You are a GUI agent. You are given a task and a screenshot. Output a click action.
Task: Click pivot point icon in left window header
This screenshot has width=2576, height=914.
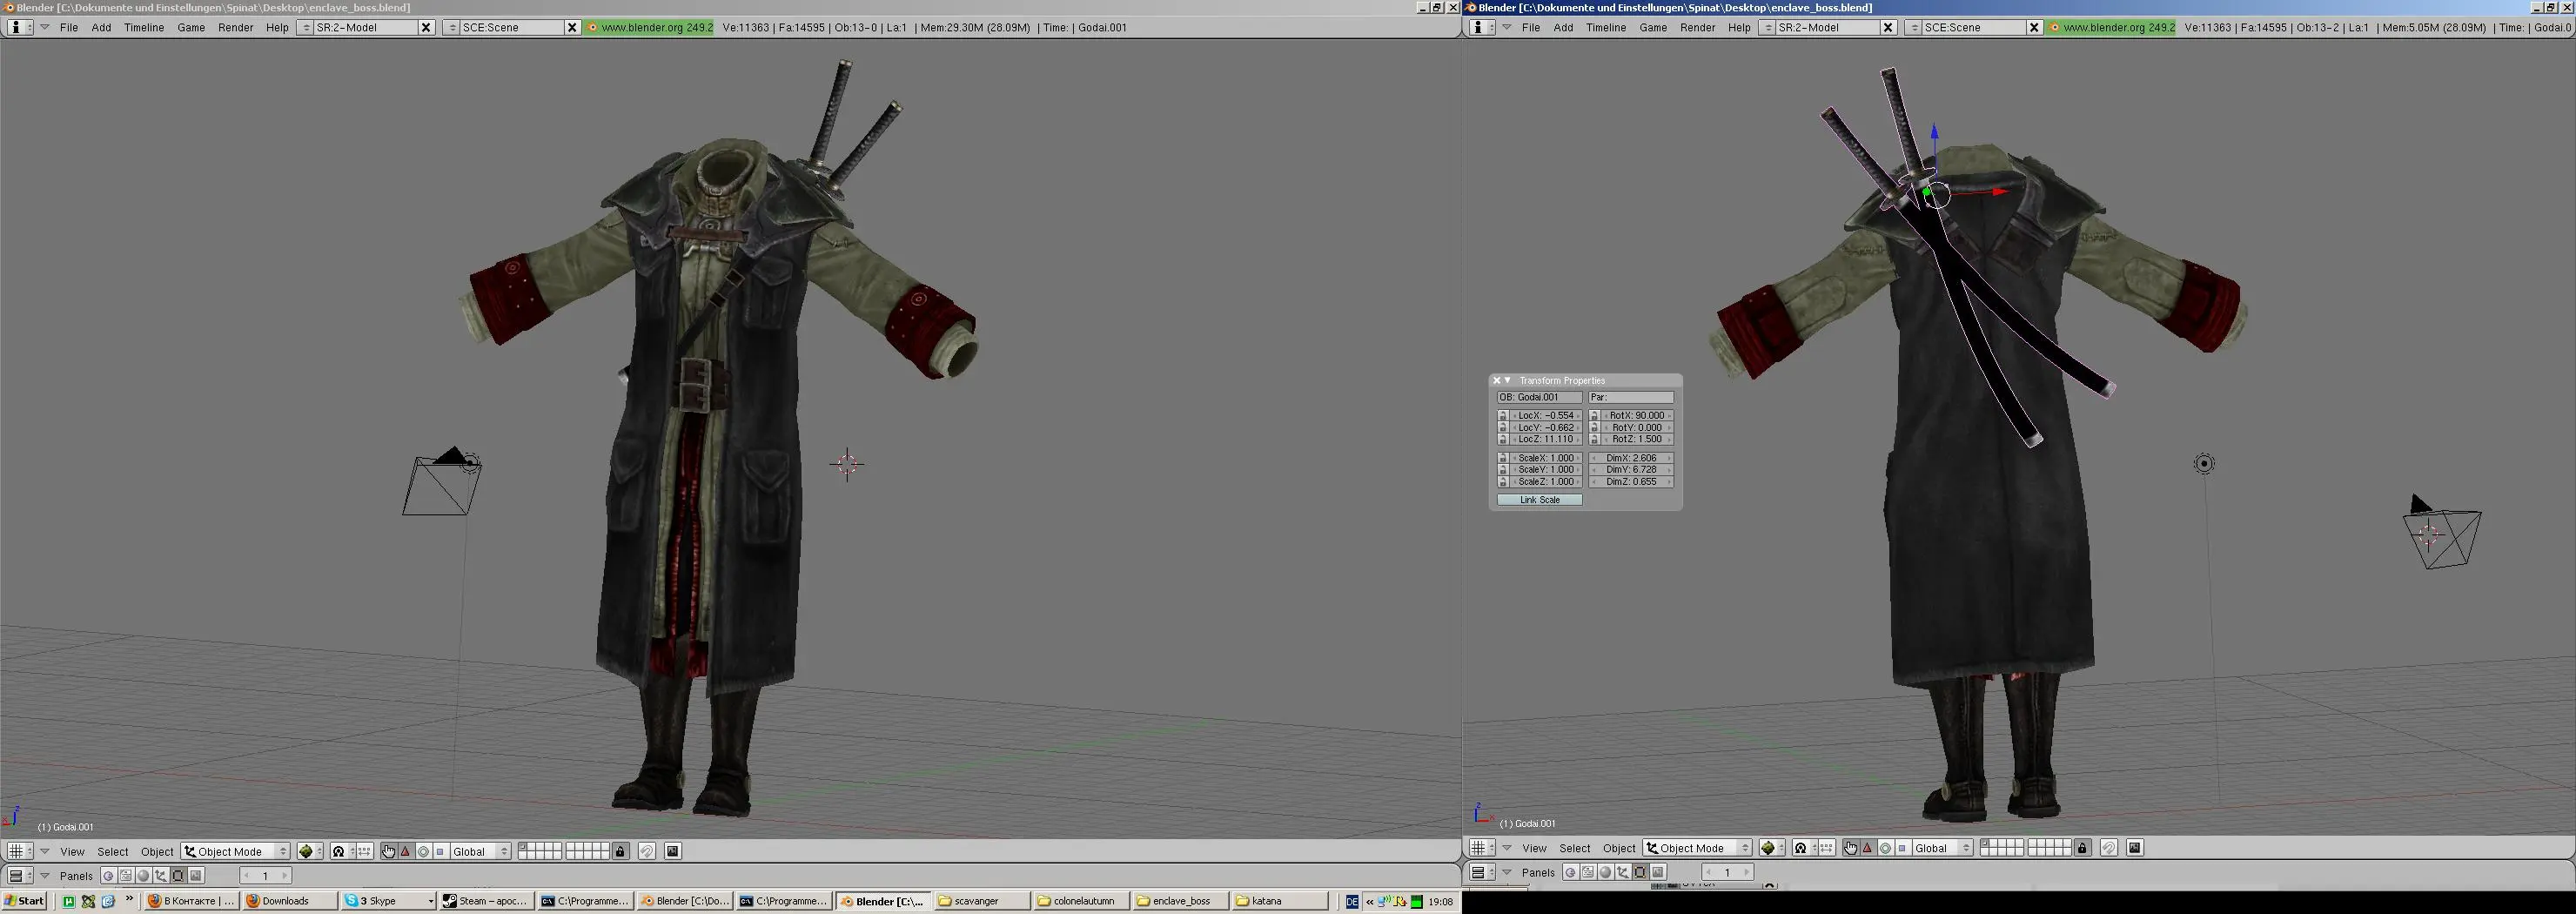pyautogui.click(x=343, y=852)
